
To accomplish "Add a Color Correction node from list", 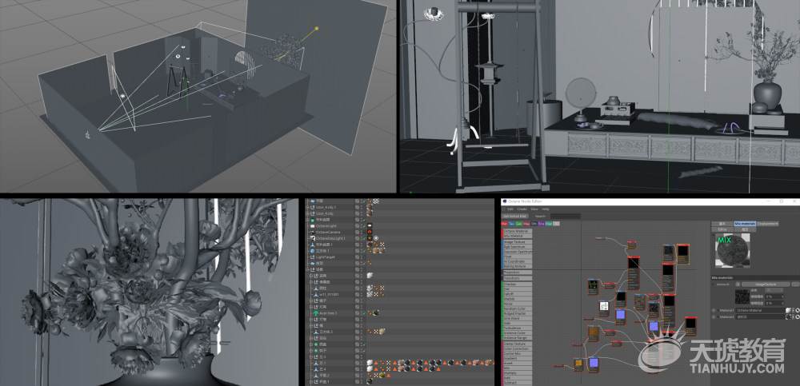I will click(x=518, y=348).
